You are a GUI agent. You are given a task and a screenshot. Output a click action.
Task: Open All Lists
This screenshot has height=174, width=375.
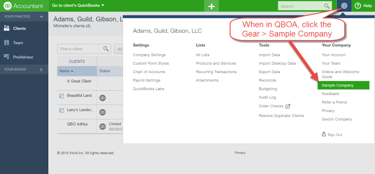[203, 55]
